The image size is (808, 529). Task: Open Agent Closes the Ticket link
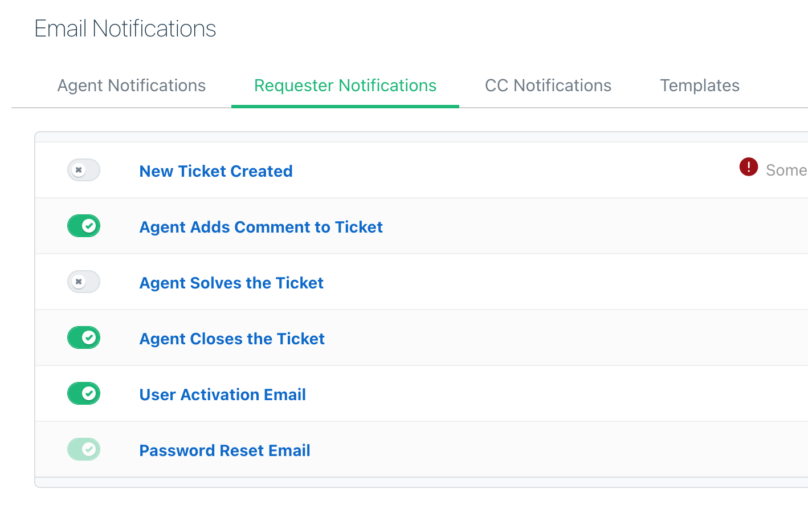[x=232, y=339]
